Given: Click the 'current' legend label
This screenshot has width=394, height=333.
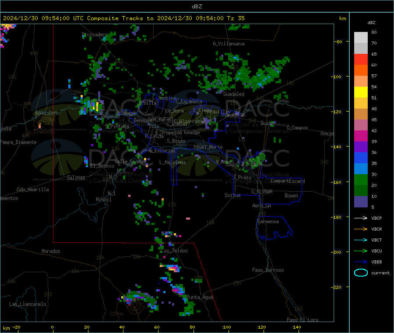Looking at the screenshot, I should [x=380, y=273].
